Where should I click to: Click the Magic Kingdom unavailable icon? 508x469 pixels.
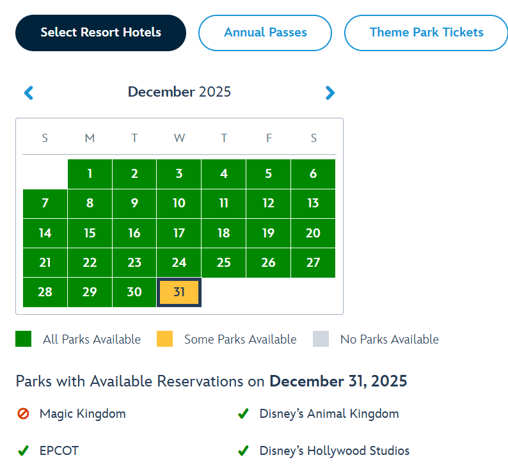click(x=24, y=414)
